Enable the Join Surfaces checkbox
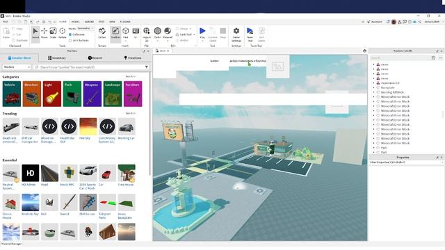Screen dimensions: 445x250 [x=70, y=40]
